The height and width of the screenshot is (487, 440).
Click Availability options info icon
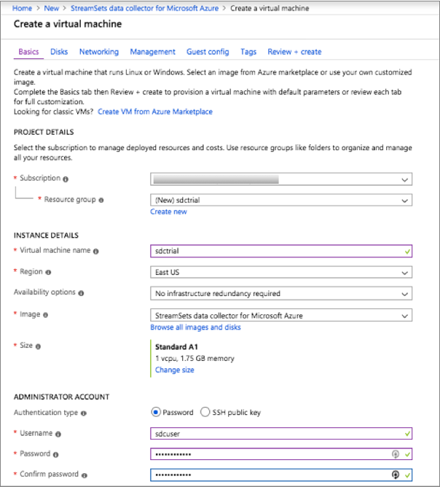[x=81, y=293]
